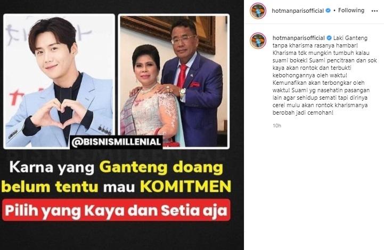Screen dimensions: 384x250
Task: Click the 'belum tentu' yellow text
Action: coord(50,187)
